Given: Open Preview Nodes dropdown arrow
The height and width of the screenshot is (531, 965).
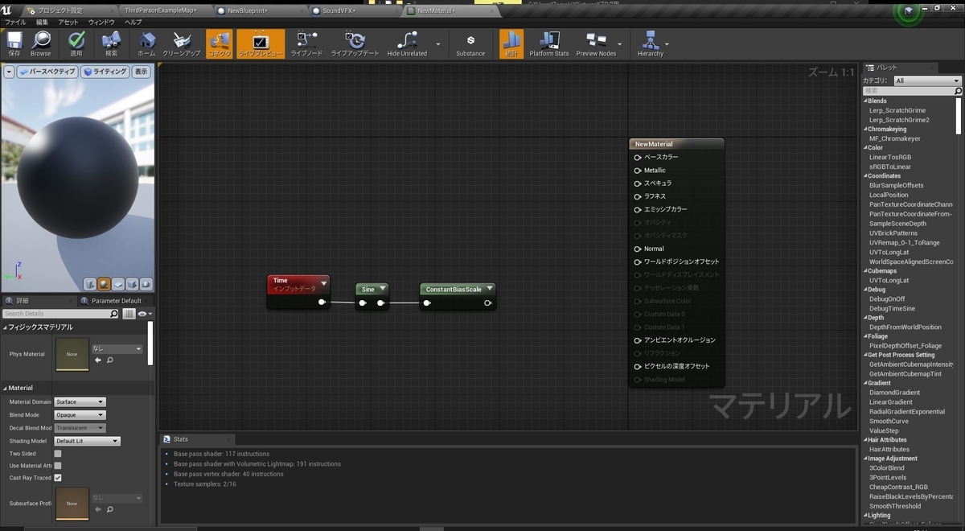Looking at the screenshot, I should 620,44.
